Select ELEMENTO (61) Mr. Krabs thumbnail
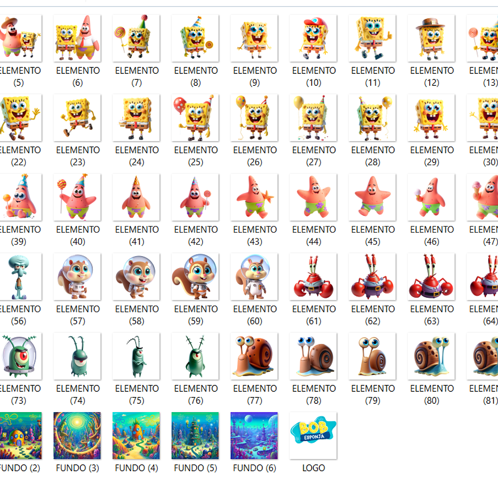498x498 pixels. 313,276
